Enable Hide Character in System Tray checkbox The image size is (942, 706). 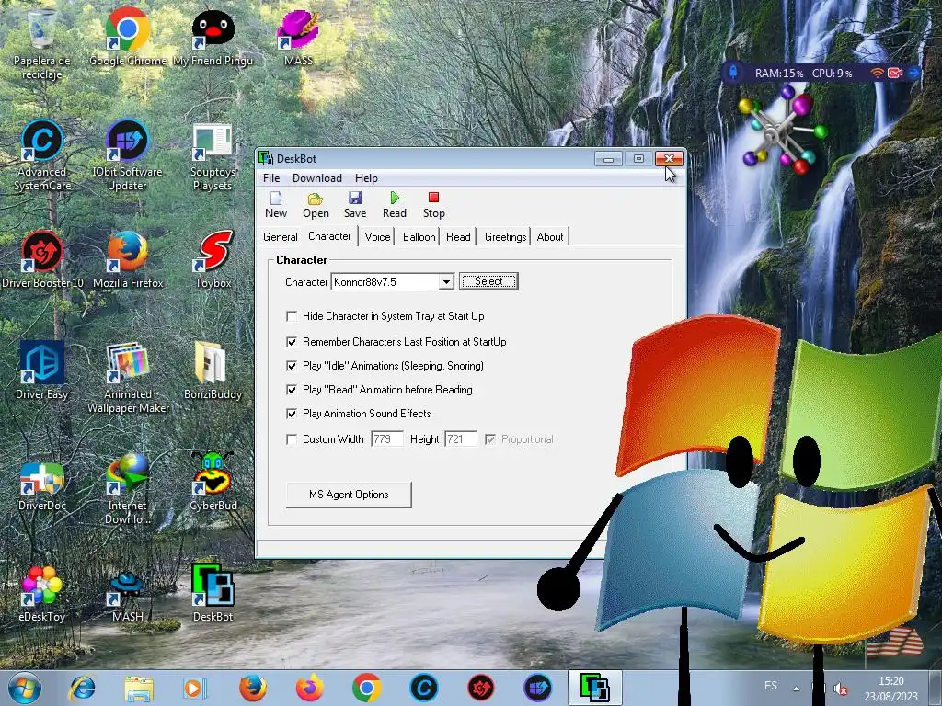click(292, 316)
